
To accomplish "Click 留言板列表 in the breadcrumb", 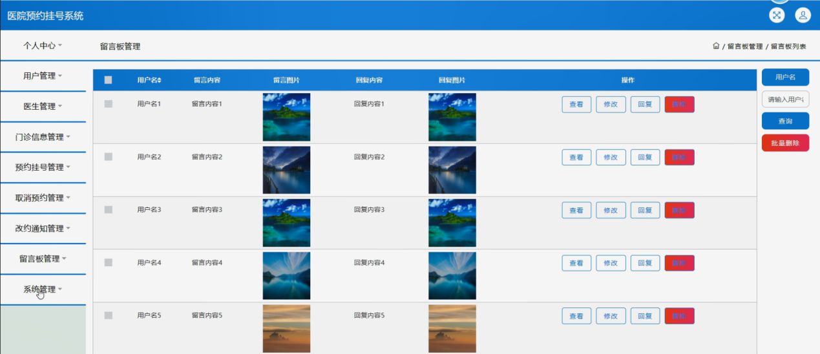I will click(788, 47).
